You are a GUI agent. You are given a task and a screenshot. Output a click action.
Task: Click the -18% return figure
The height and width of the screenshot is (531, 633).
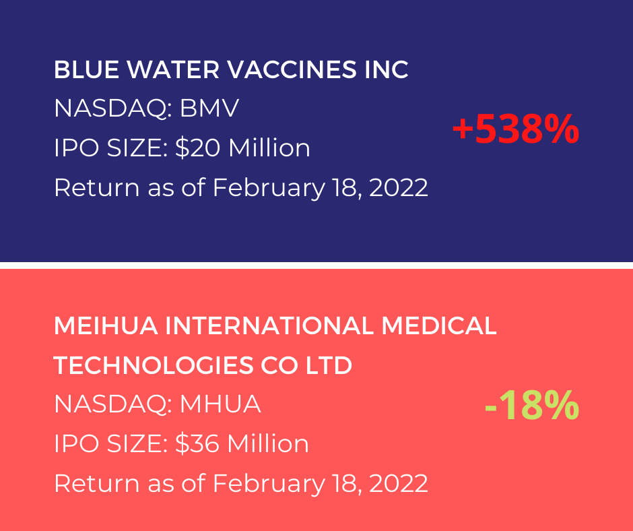[x=532, y=406]
